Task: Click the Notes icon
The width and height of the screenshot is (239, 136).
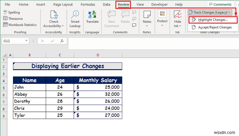Action: [147, 15]
